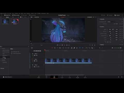Open the Metadata panel

coord(110,15)
